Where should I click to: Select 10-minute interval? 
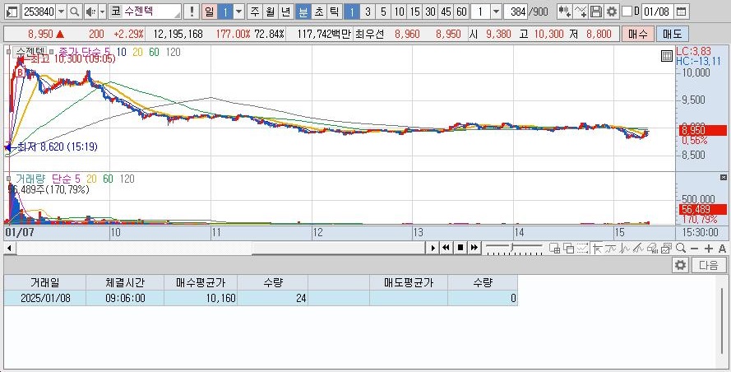(x=399, y=12)
